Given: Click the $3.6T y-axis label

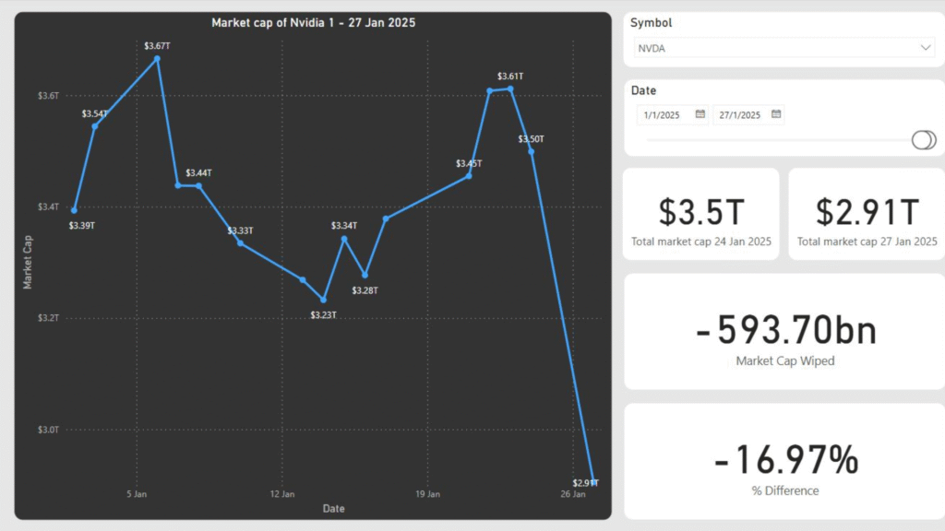Looking at the screenshot, I should [48, 96].
